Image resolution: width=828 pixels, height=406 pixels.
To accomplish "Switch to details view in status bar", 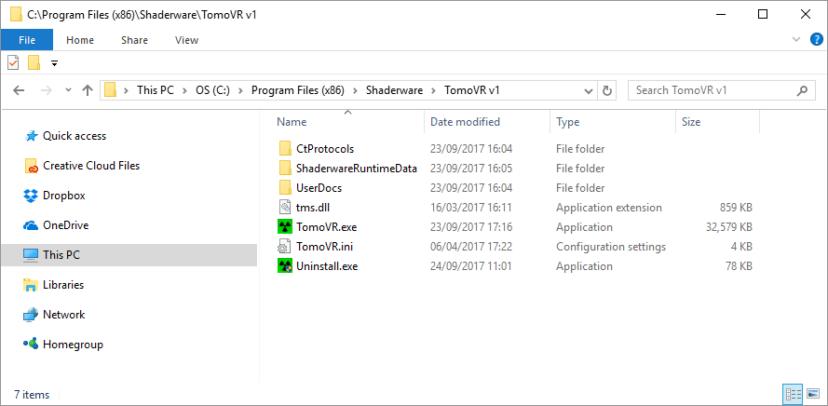I will click(794, 394).
